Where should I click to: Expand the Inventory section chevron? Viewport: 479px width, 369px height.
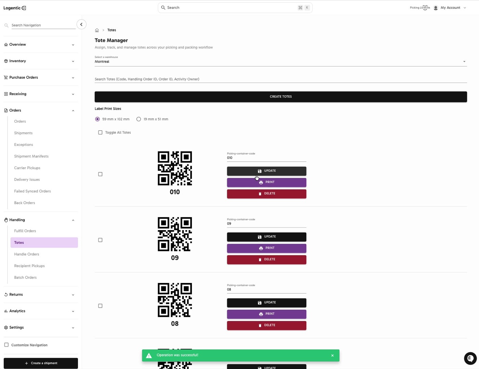pyautogui.click(x=73, y=61)
